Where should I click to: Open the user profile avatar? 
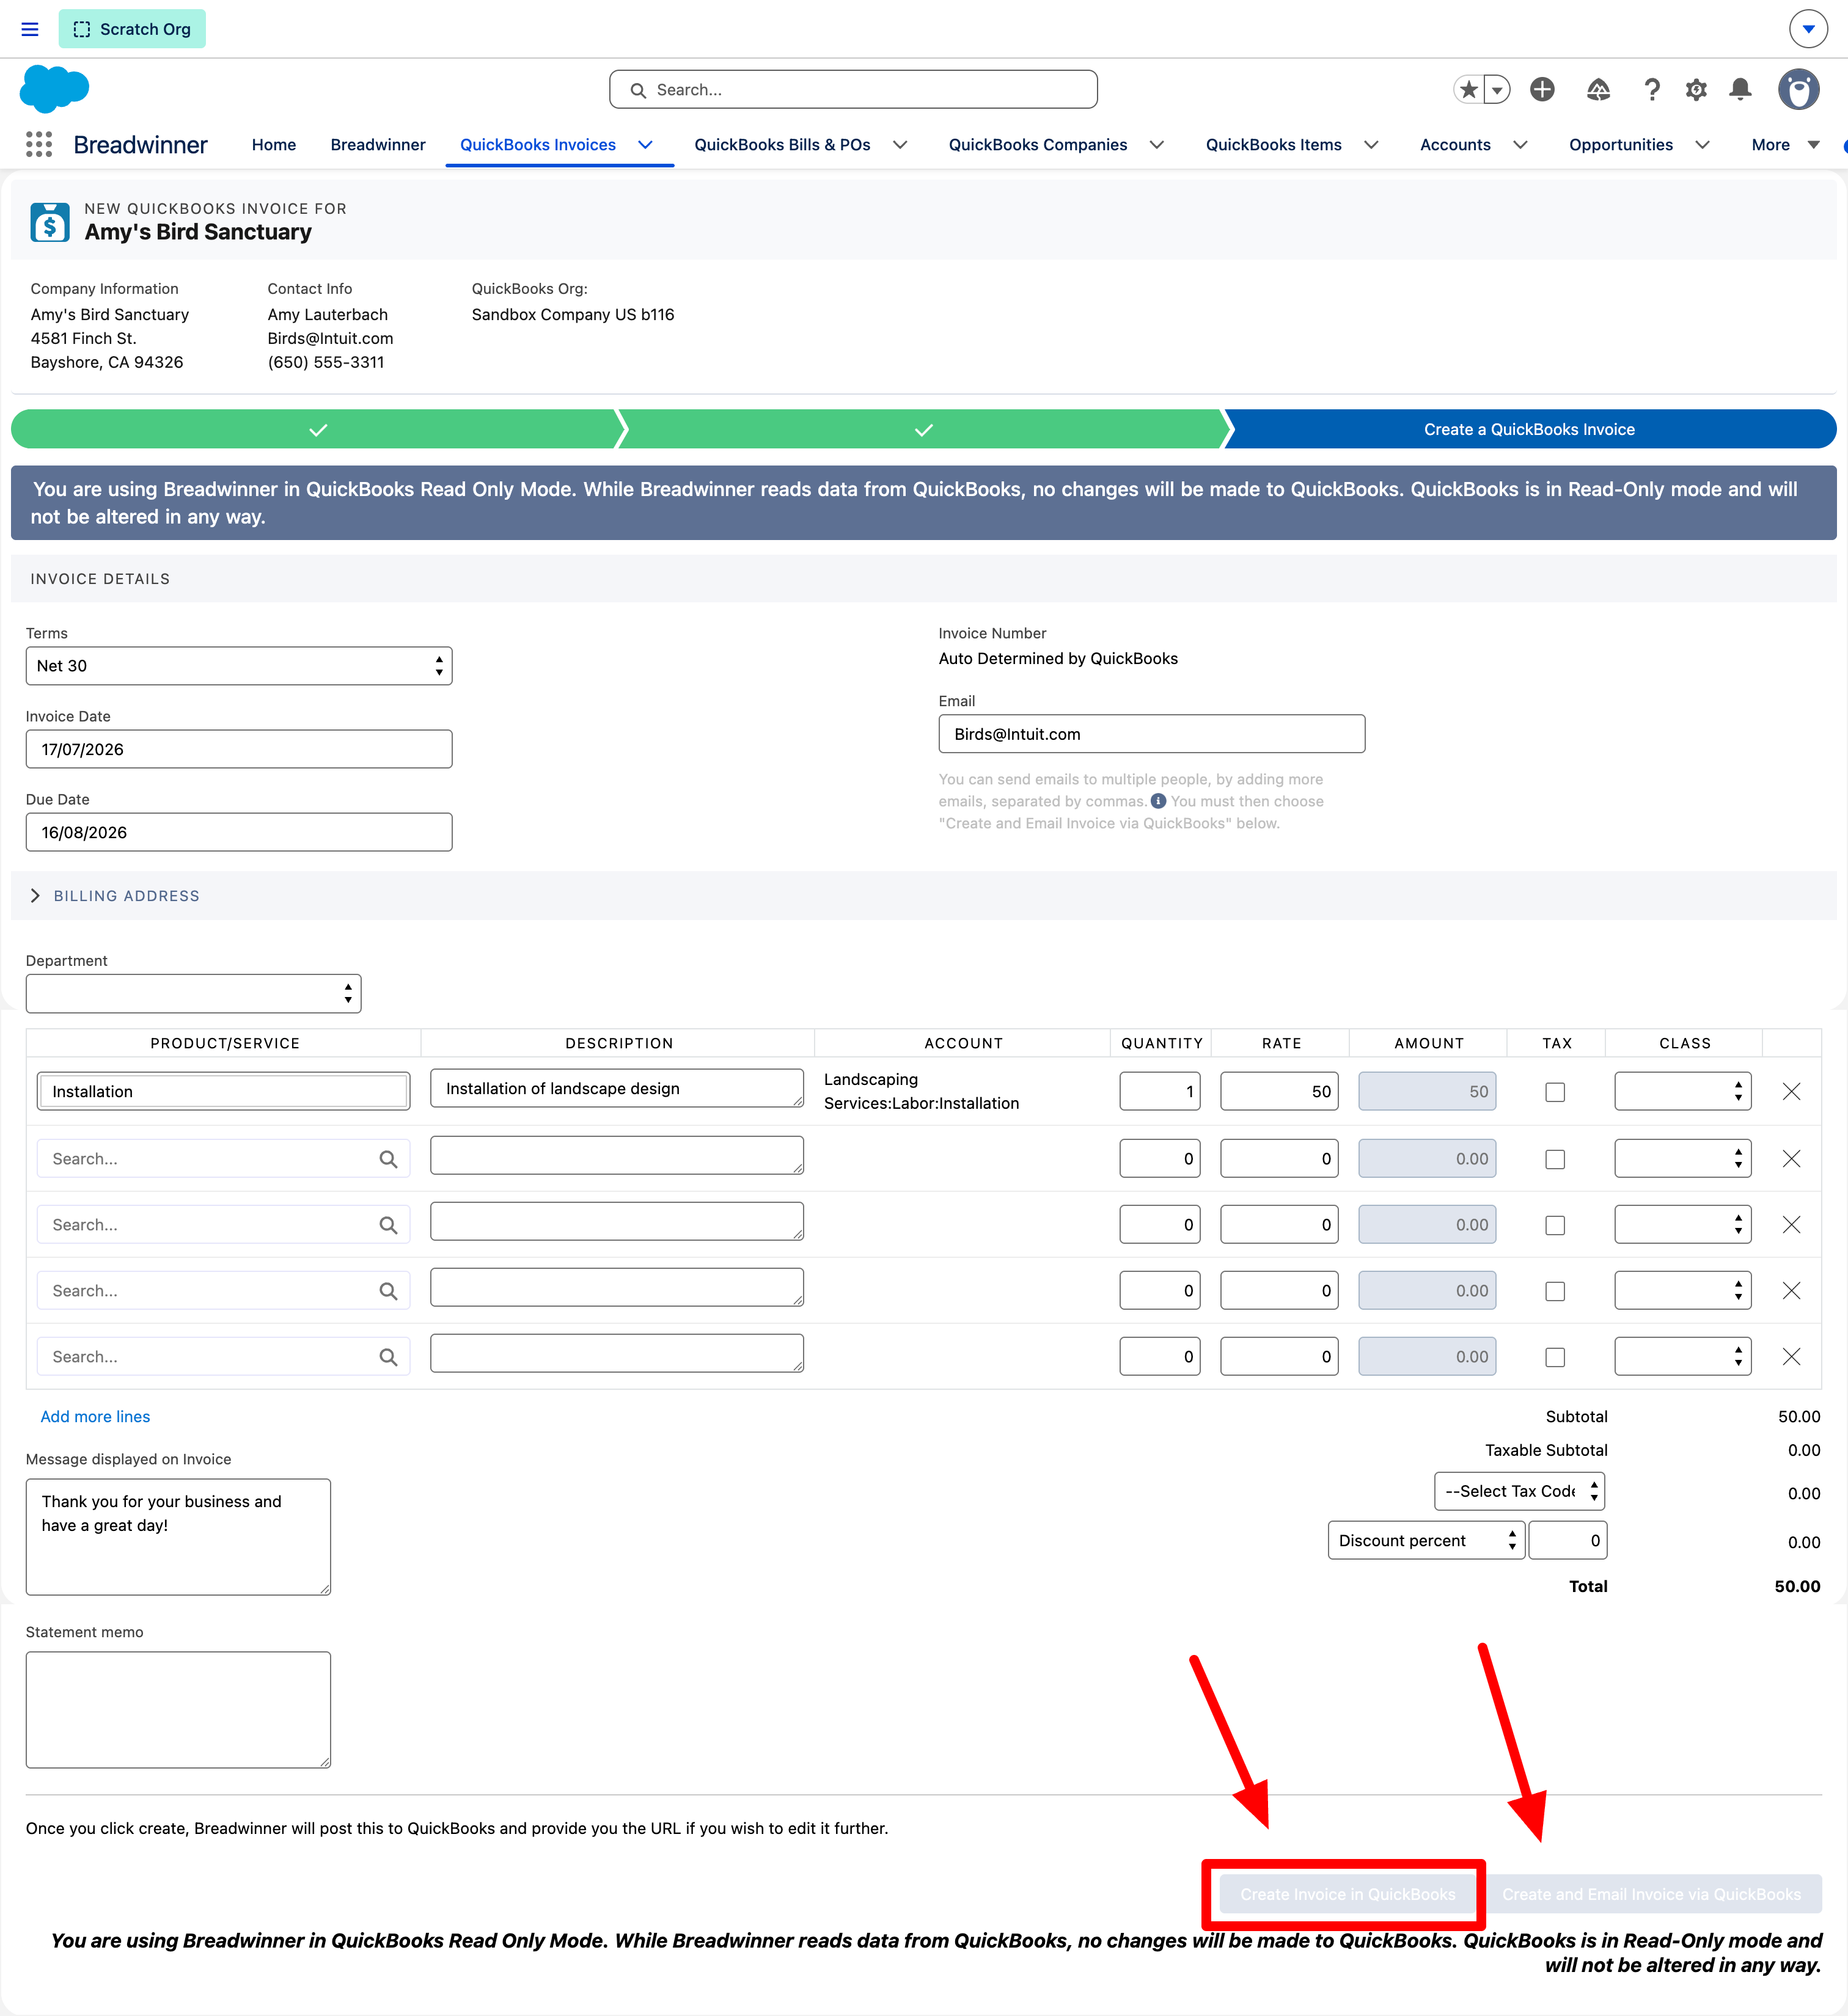pos(1798,90)
